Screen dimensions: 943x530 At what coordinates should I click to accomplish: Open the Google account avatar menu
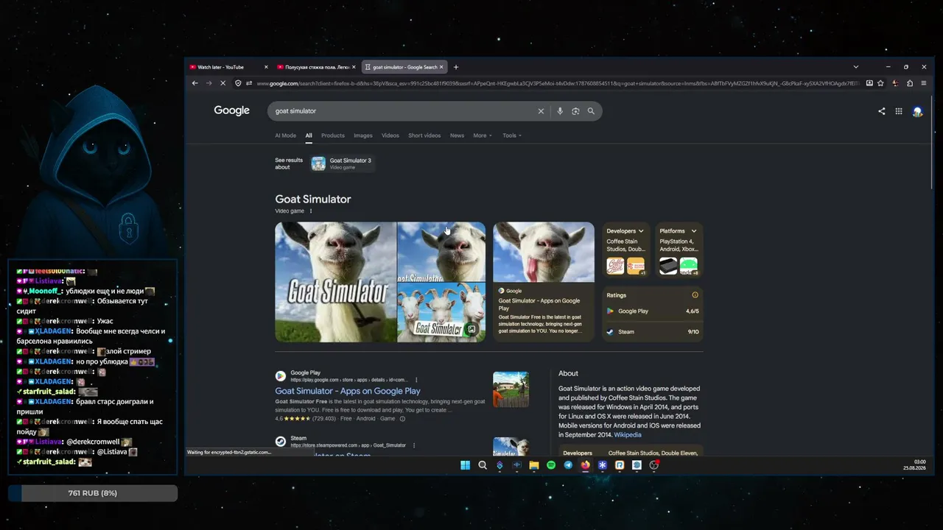pos(917,111)
